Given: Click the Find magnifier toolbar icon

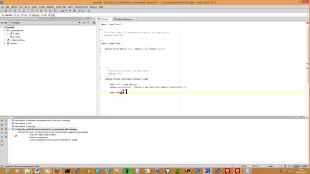Looking at the screenshot, I should pos(37,11).
